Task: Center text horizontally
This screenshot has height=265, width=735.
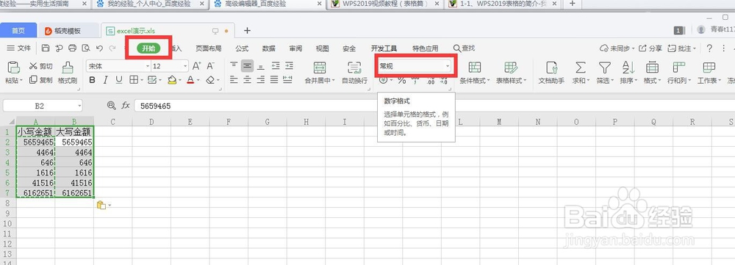Action: click(248, 79)
